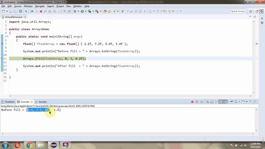The image size is (265, 149).
Task: Click the New file toolbar icon
Action: 3,11
